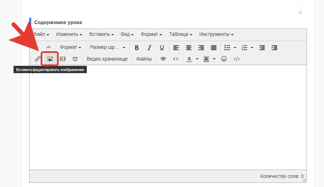This screenshot has height=187, width=324.
Task: Open the text color dropdown arrow
Action: pyautogui.click(x=197, y=59)
